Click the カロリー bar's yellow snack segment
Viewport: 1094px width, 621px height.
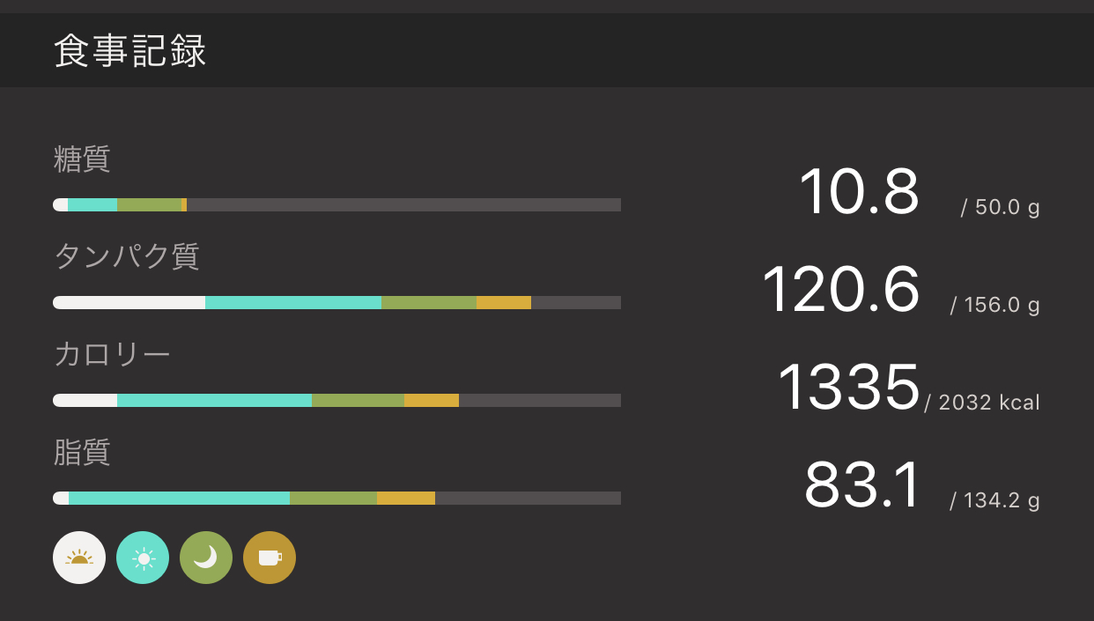pos(432,401)
